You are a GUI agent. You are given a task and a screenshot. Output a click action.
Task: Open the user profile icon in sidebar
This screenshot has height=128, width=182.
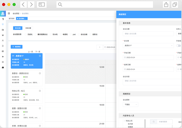click(x=3, y=41)
